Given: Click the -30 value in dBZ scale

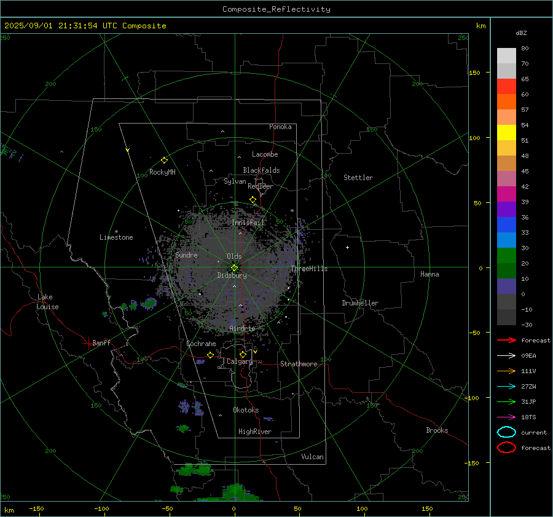Looking at the screenshot, I should pos(527,325).
